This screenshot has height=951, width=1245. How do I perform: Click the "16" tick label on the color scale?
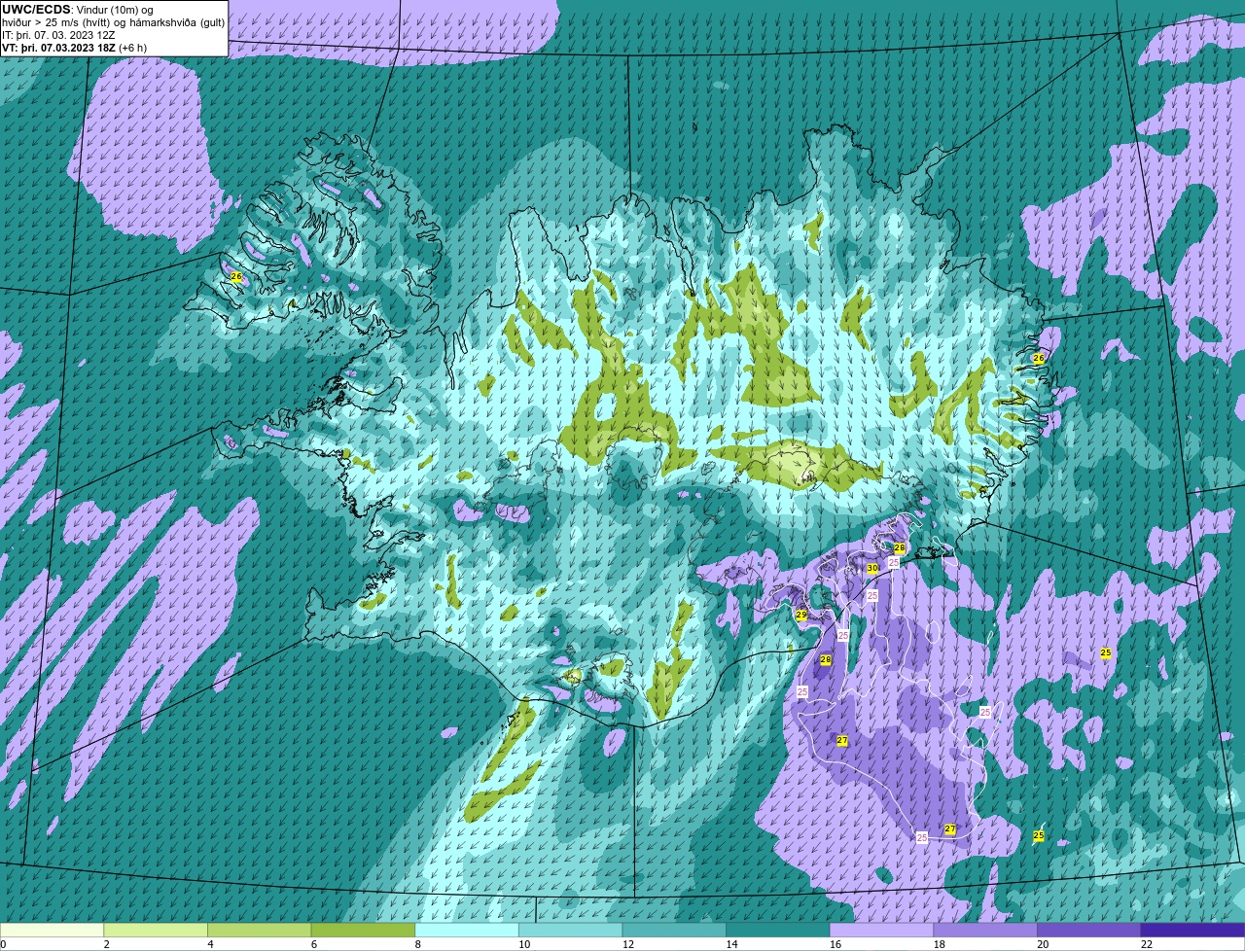pyautogui.click(x=836, y=944)
